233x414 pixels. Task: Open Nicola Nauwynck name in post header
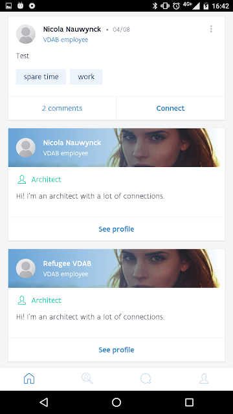tap(72, 29)
